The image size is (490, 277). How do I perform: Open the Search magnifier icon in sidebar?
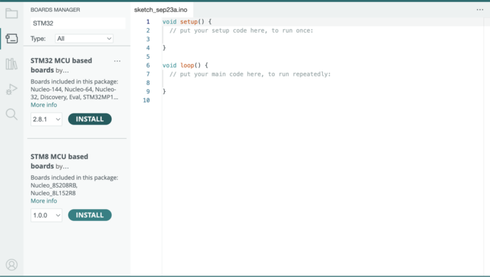pos(11,115)
